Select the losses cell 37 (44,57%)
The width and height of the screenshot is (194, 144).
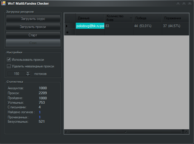point(176,26)
